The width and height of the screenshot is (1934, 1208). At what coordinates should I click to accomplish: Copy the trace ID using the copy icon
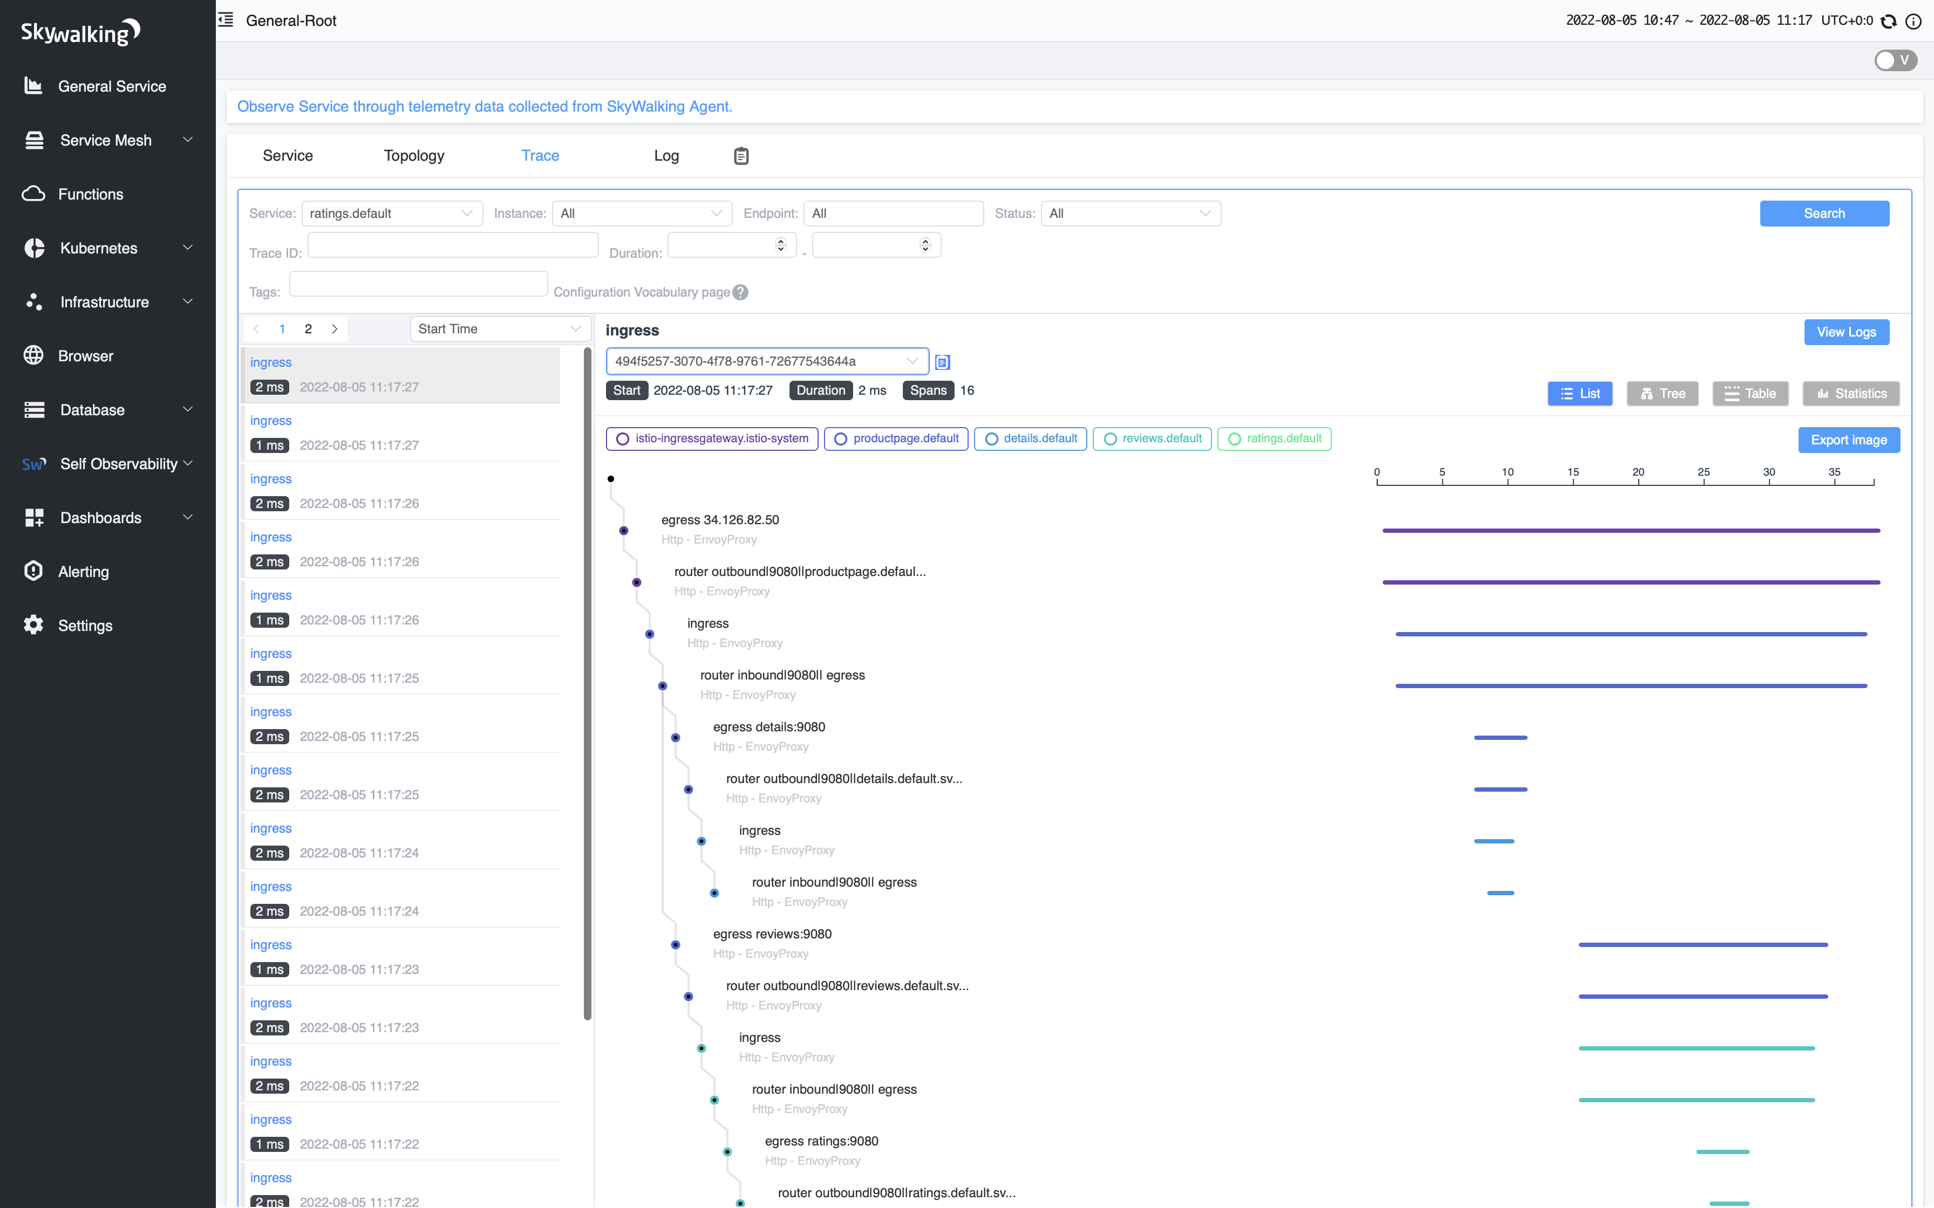[x=942, y=362]
